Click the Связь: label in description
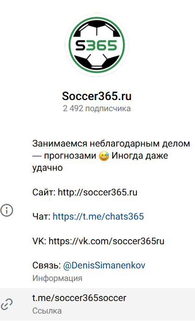This screenshot has height=321, width=195. (47, 265)
